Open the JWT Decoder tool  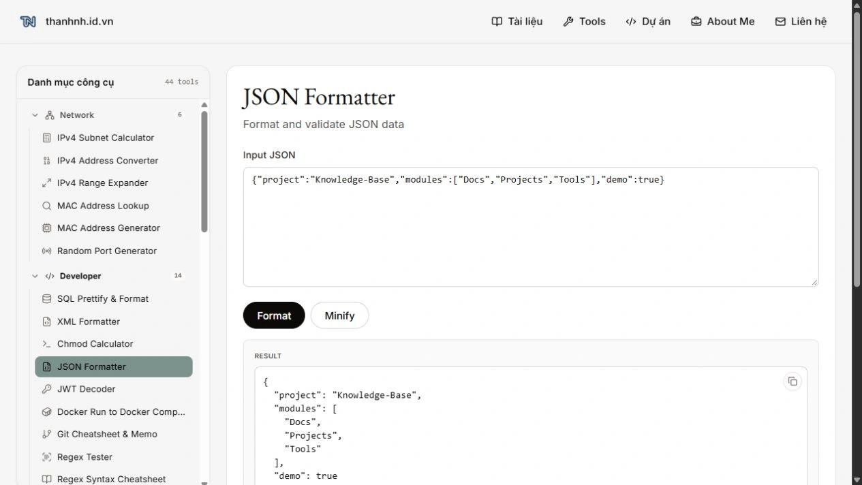pyautogui.click(x=114, y=389)
